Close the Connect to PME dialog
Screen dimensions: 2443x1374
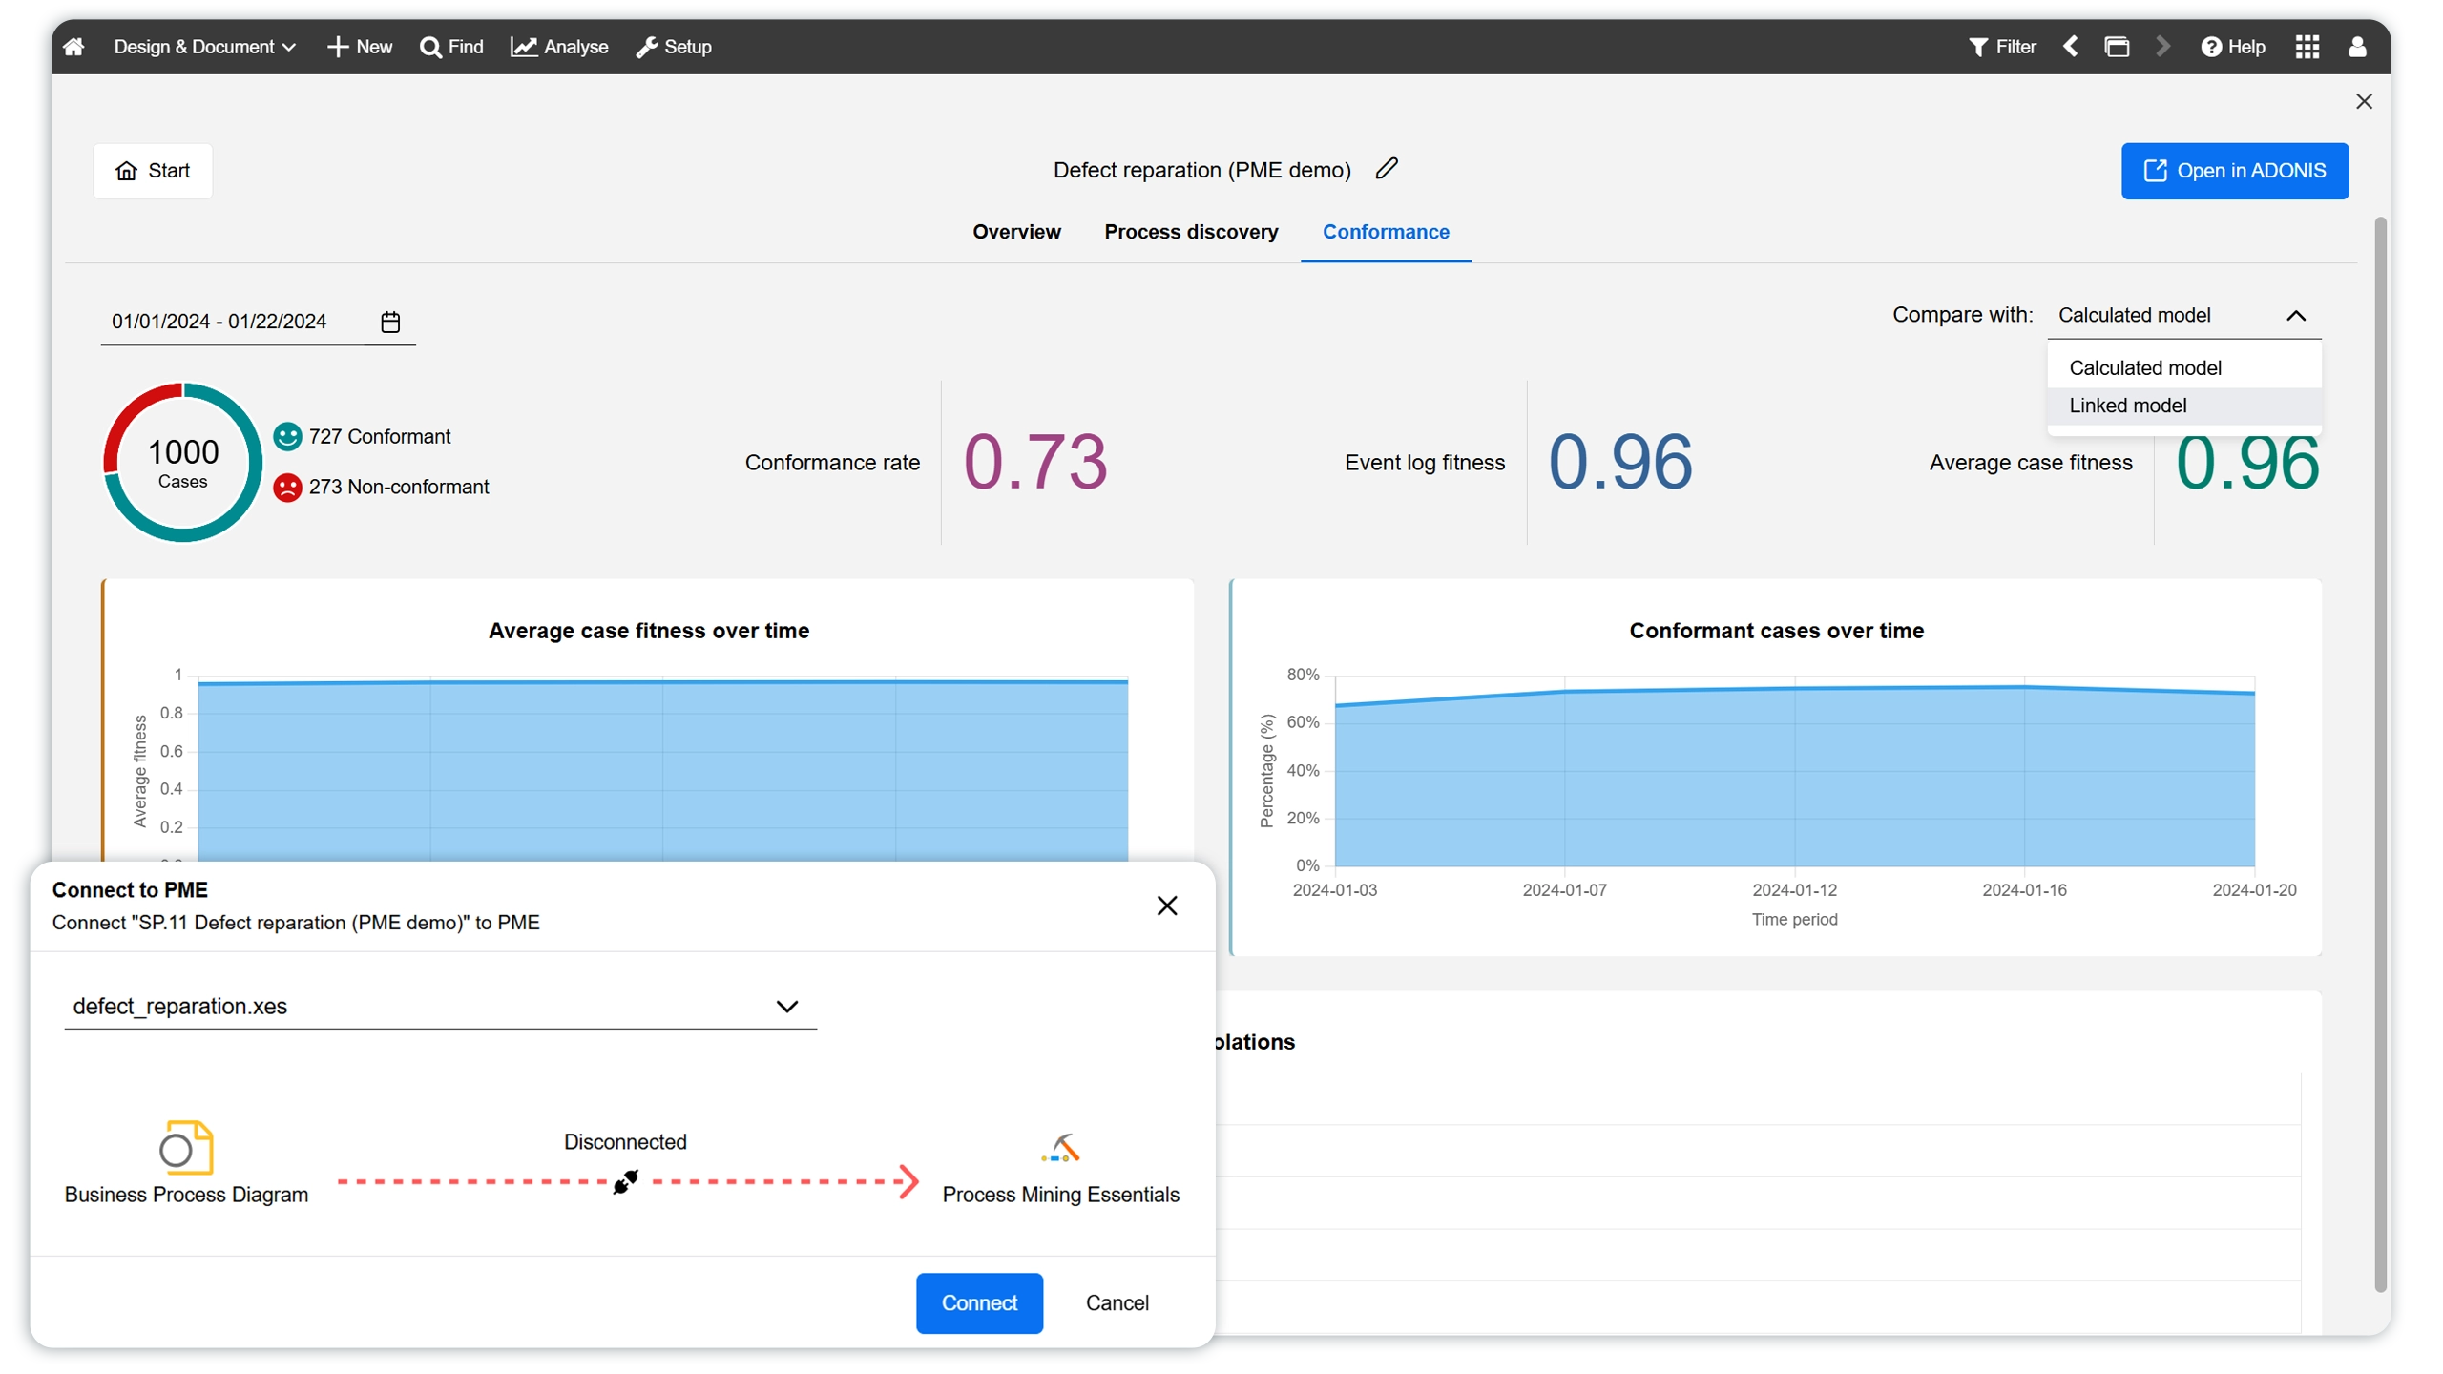[x=1166, y=906]
